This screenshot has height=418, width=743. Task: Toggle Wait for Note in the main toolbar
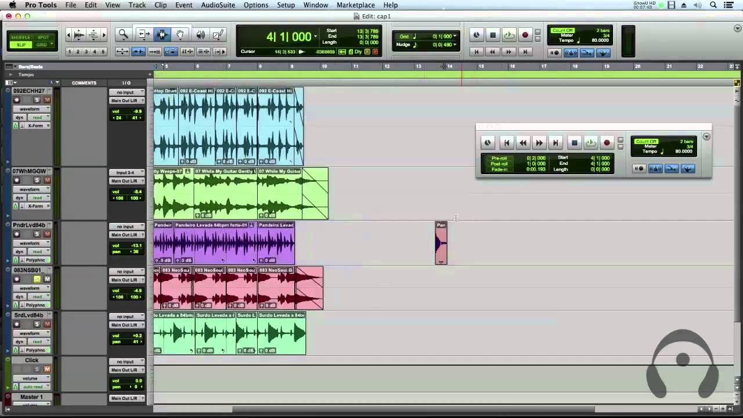(x=554, y=53)
